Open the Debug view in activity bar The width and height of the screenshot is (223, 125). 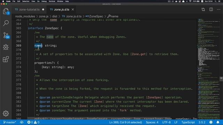[6, 47]
